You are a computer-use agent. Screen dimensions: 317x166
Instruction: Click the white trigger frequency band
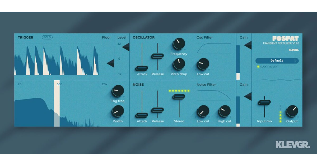(x=57, y=103)
